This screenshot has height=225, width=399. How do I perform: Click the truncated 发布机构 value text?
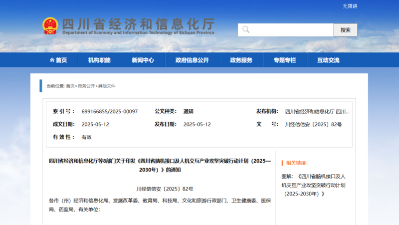(317, 111)
